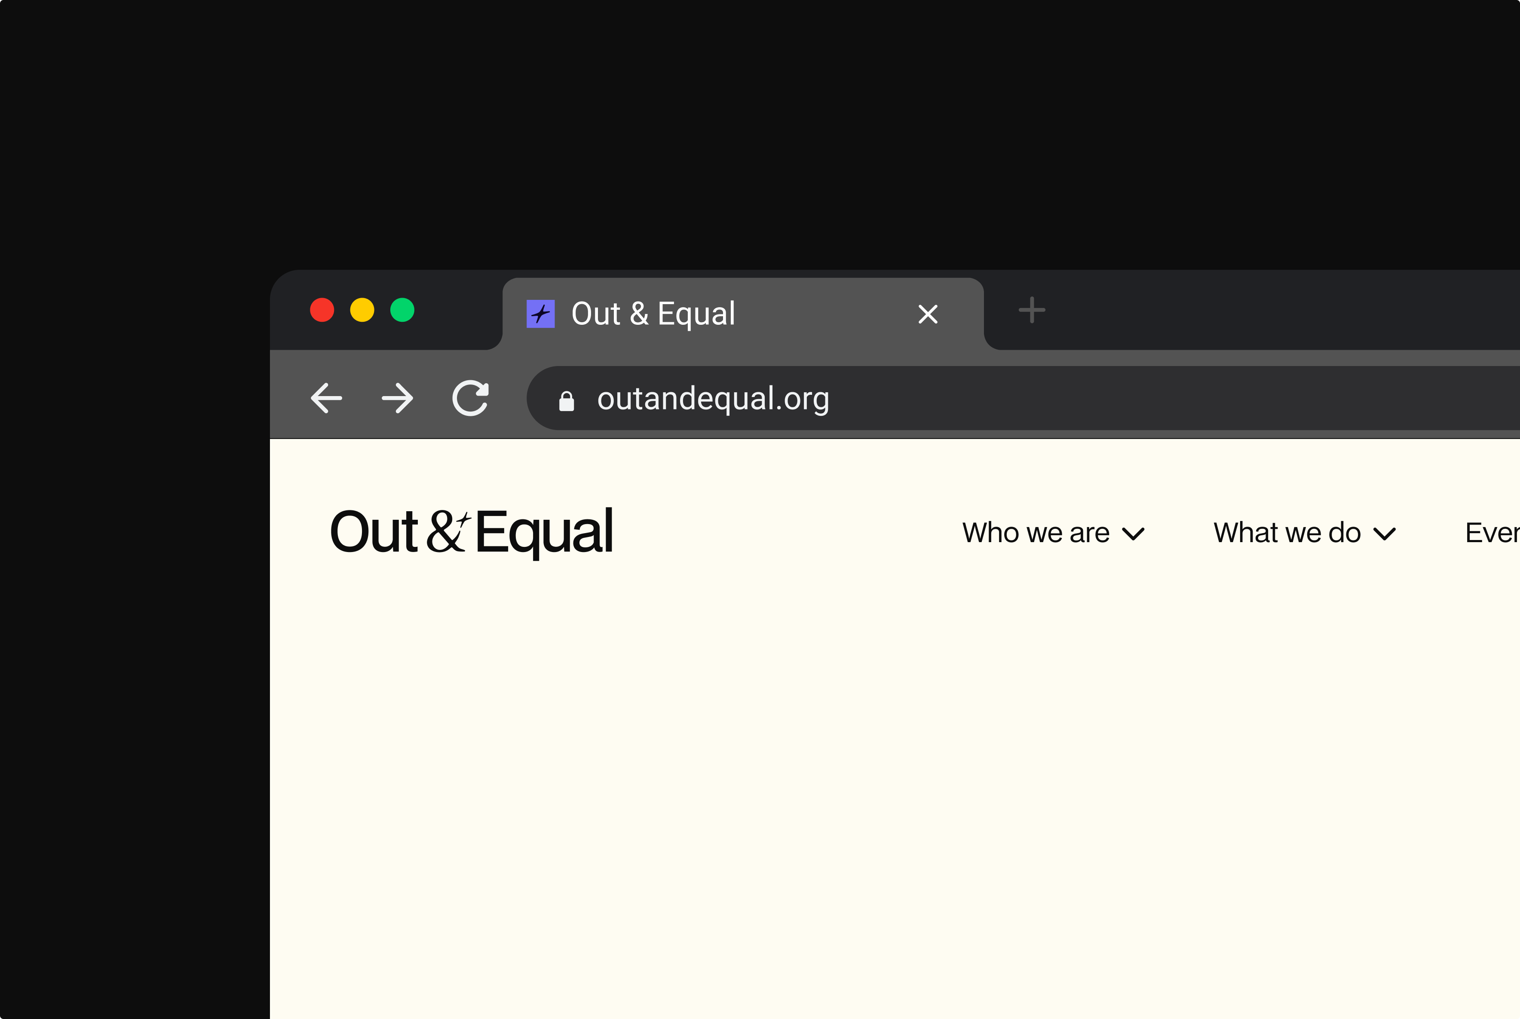Viewport: 1520px width, 1019px height.
Task: Expand the Who we are chevron
Action: point(1133,534)
